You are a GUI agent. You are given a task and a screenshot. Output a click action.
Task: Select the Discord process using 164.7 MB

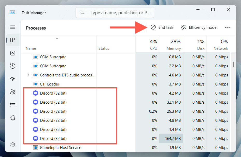click(125, 138)
